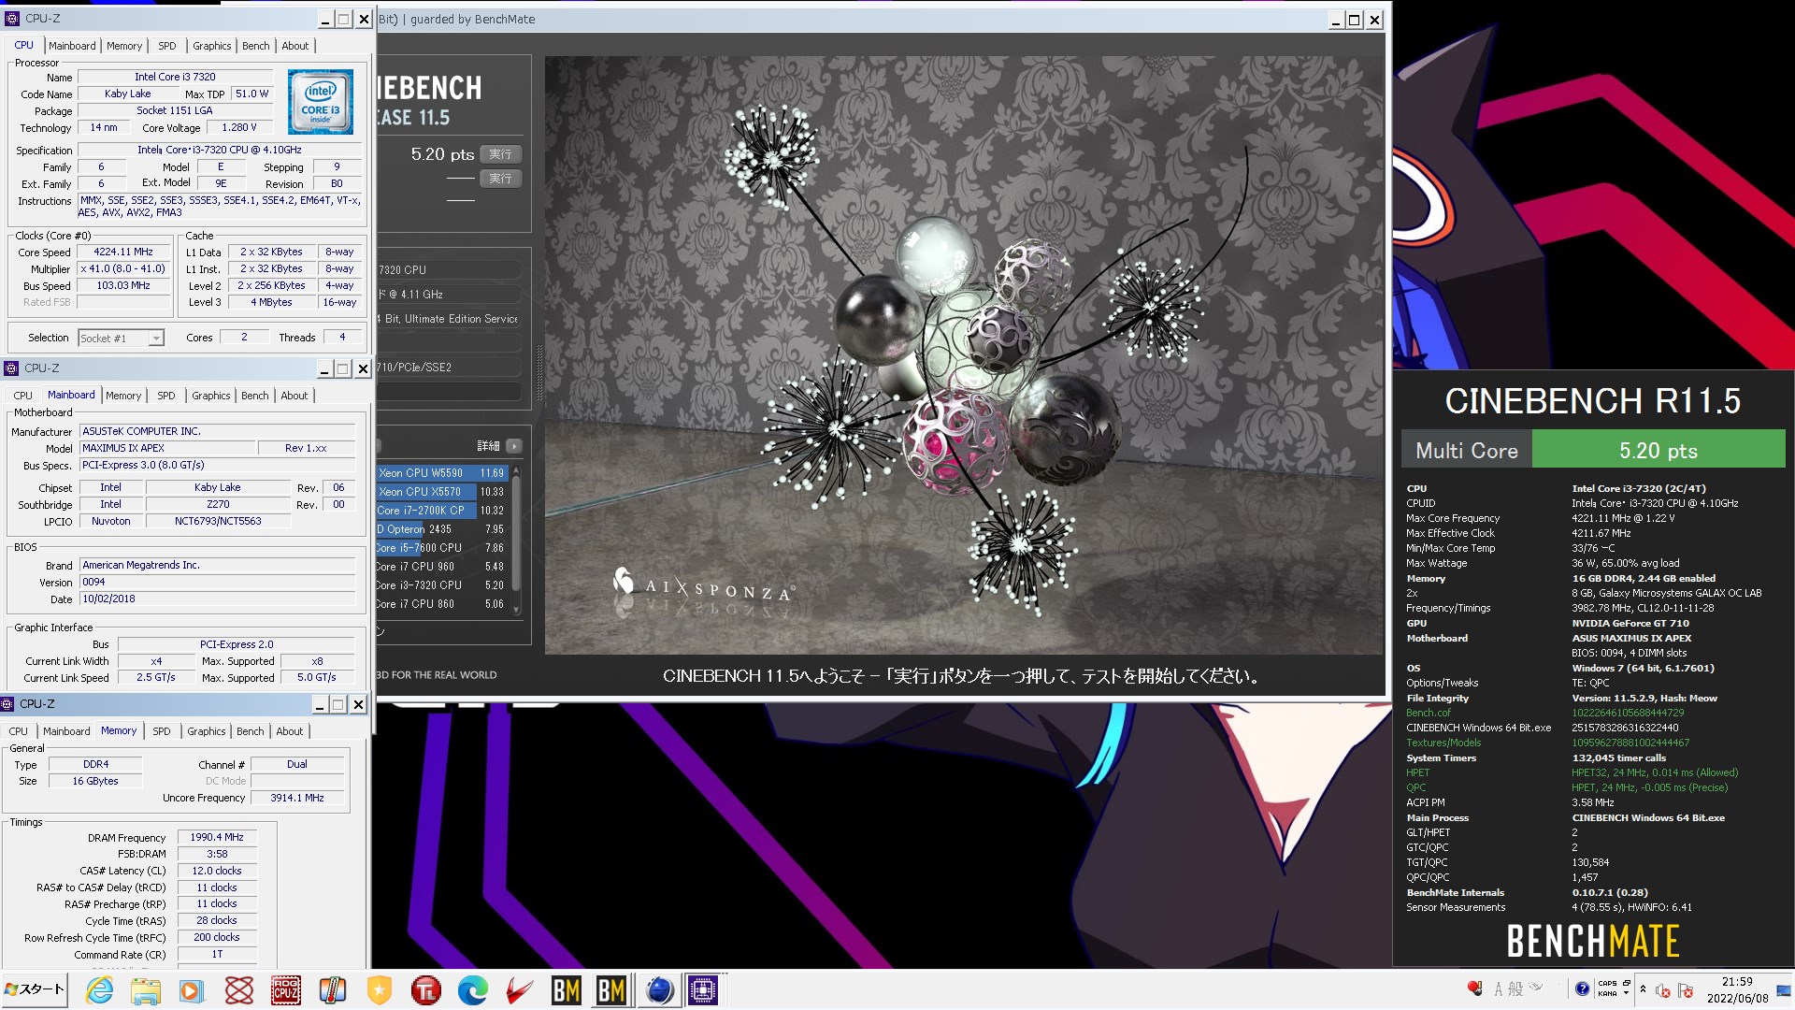
Task: Select SPD tab in bottom CPU-Z window
Action: (x=162, y=731)
